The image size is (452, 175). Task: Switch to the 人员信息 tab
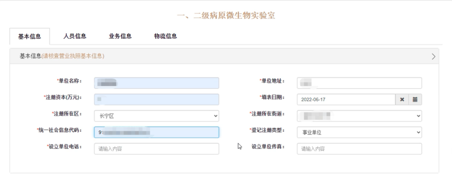coord(75,36)
